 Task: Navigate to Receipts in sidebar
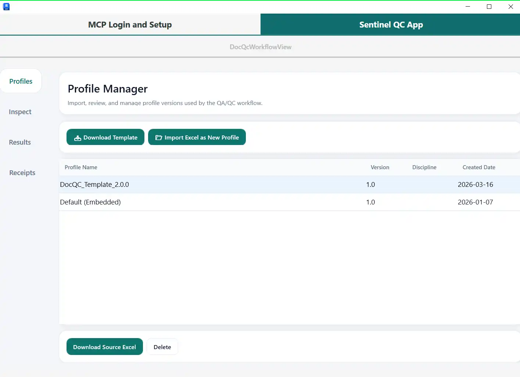tap(22, 173)
